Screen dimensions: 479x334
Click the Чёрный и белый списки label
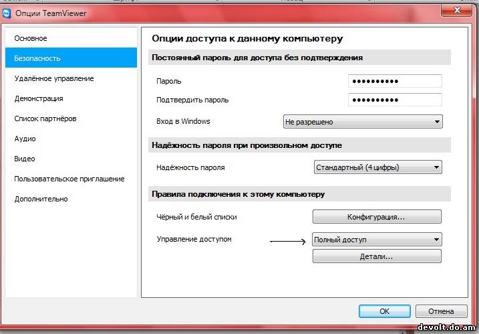[196, 217]
